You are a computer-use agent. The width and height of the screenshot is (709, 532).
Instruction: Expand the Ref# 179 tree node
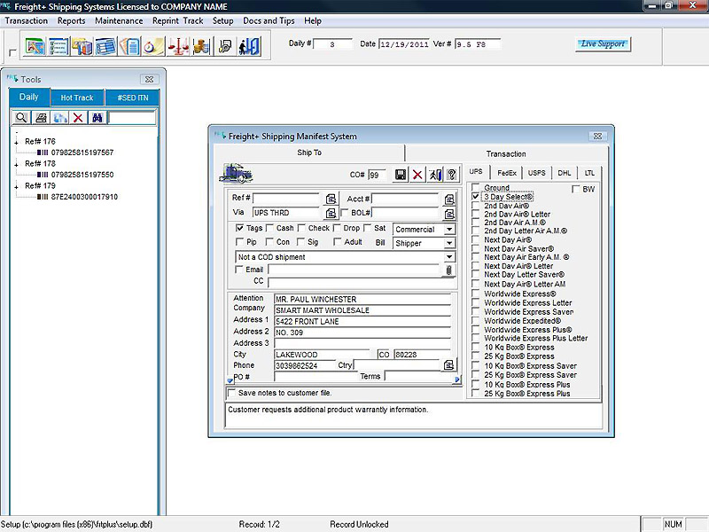[x=17, y=186]
